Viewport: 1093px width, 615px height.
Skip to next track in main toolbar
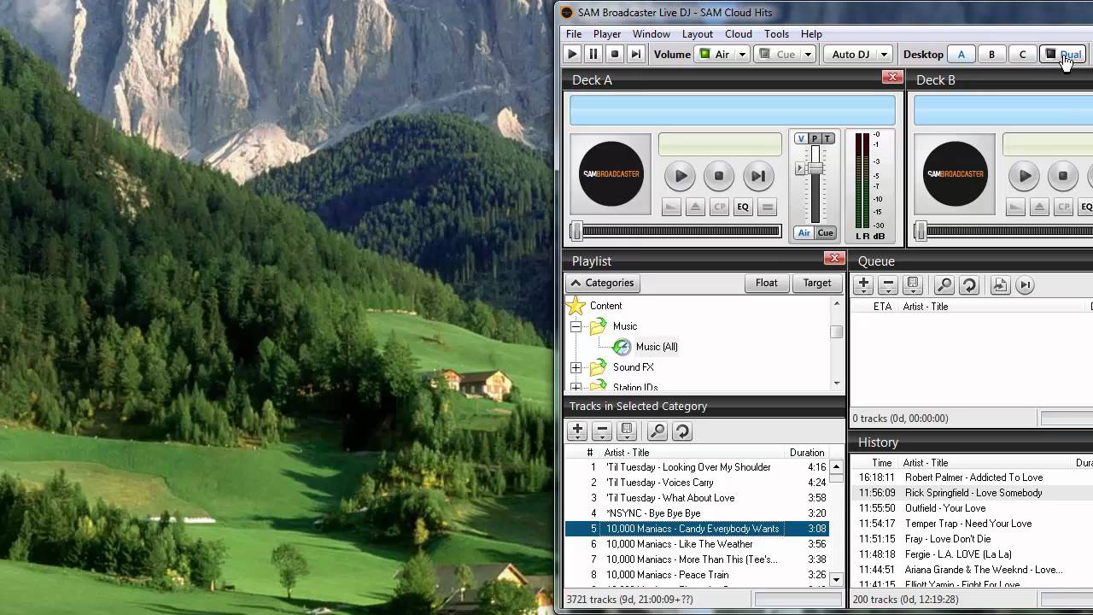point(635,54)
